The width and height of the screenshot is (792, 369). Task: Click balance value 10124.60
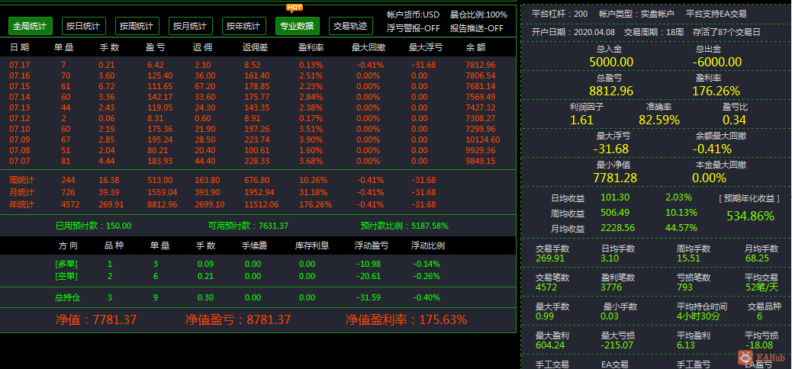coord(483,140)
